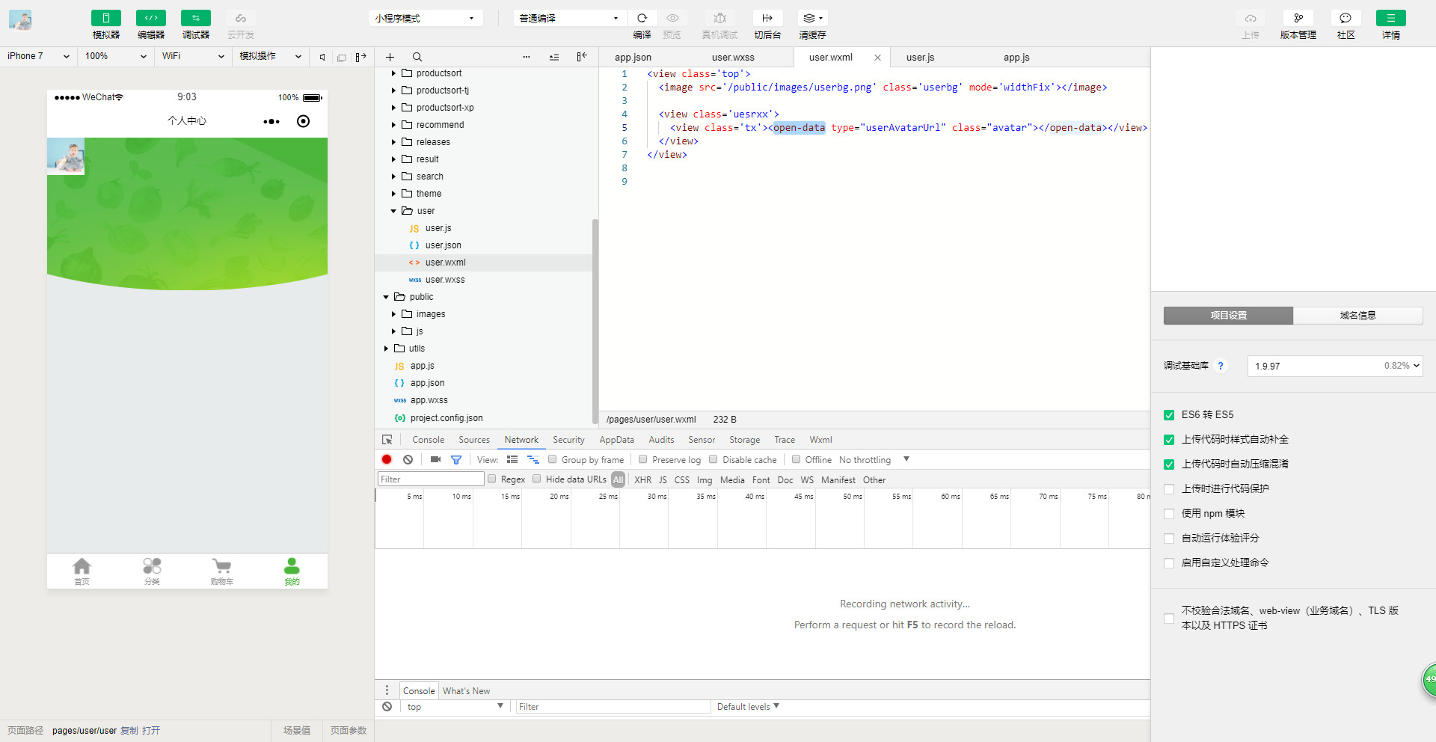Open real device debugging (真机调试) icon
This screenshot has height=742, width=1436.
coord(719,18)
